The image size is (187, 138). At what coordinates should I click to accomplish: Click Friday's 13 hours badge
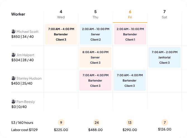click(x=130, y=122)
